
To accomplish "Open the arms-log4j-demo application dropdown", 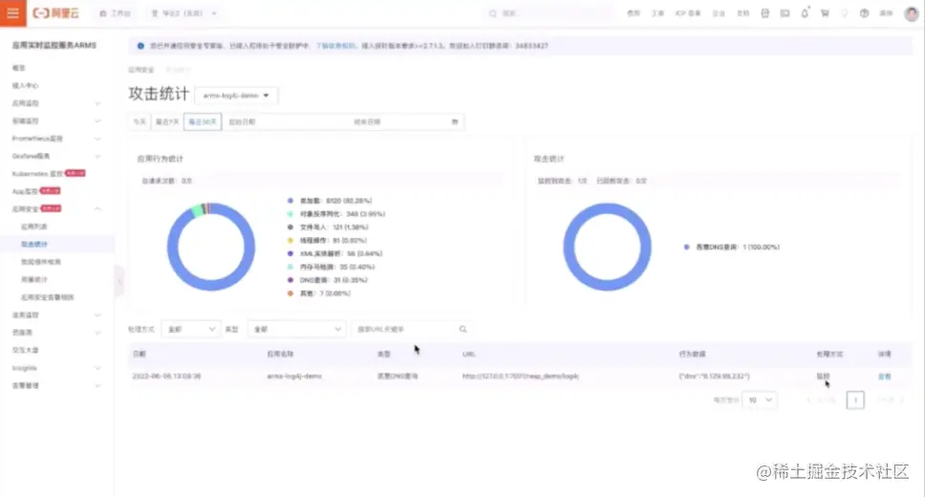I will (236, 95).
